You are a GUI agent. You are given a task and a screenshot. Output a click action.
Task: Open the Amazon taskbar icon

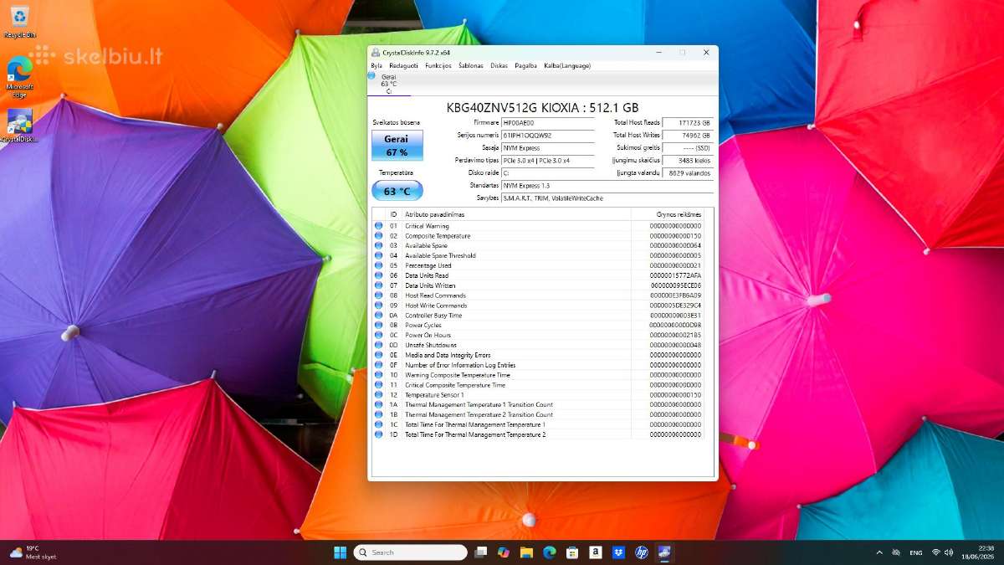coord(596,552)
